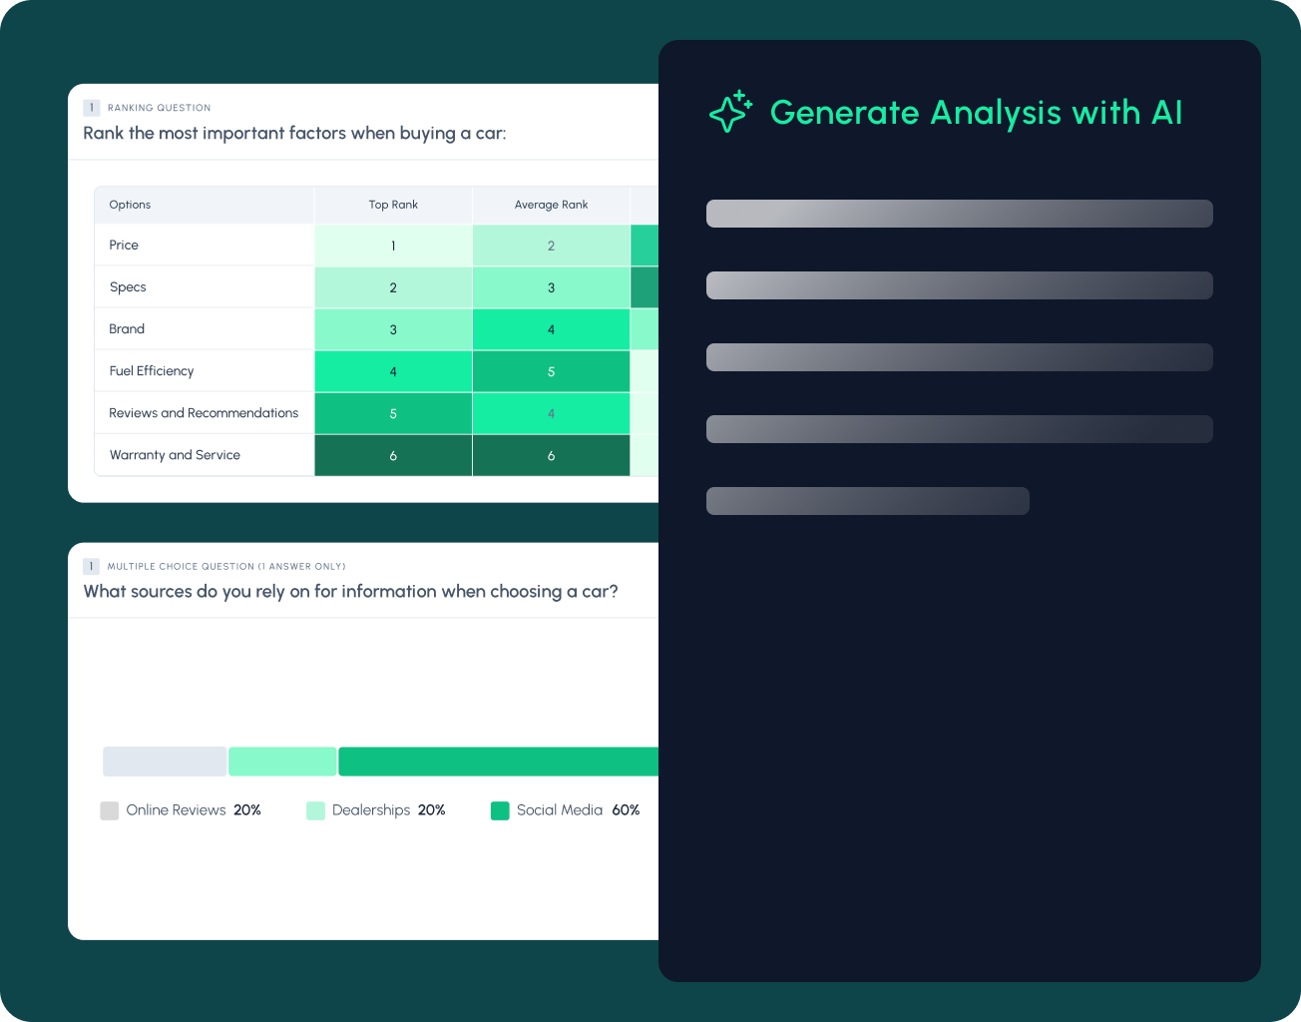Click the gray Online Reviews bar segment

coord(165,762)
